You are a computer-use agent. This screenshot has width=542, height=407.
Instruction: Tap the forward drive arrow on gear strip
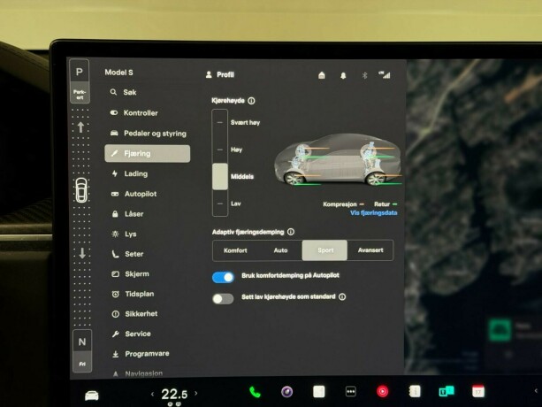click(x=80, y=127)
